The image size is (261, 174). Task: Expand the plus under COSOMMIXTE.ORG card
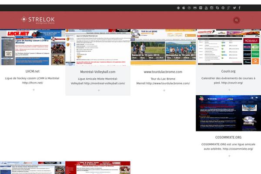click(x=229, y=156)
